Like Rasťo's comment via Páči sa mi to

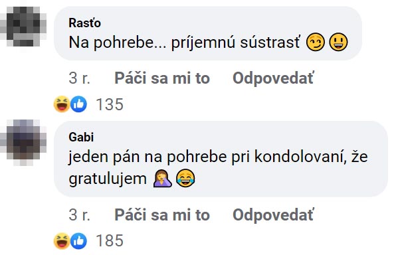(162, 78)
